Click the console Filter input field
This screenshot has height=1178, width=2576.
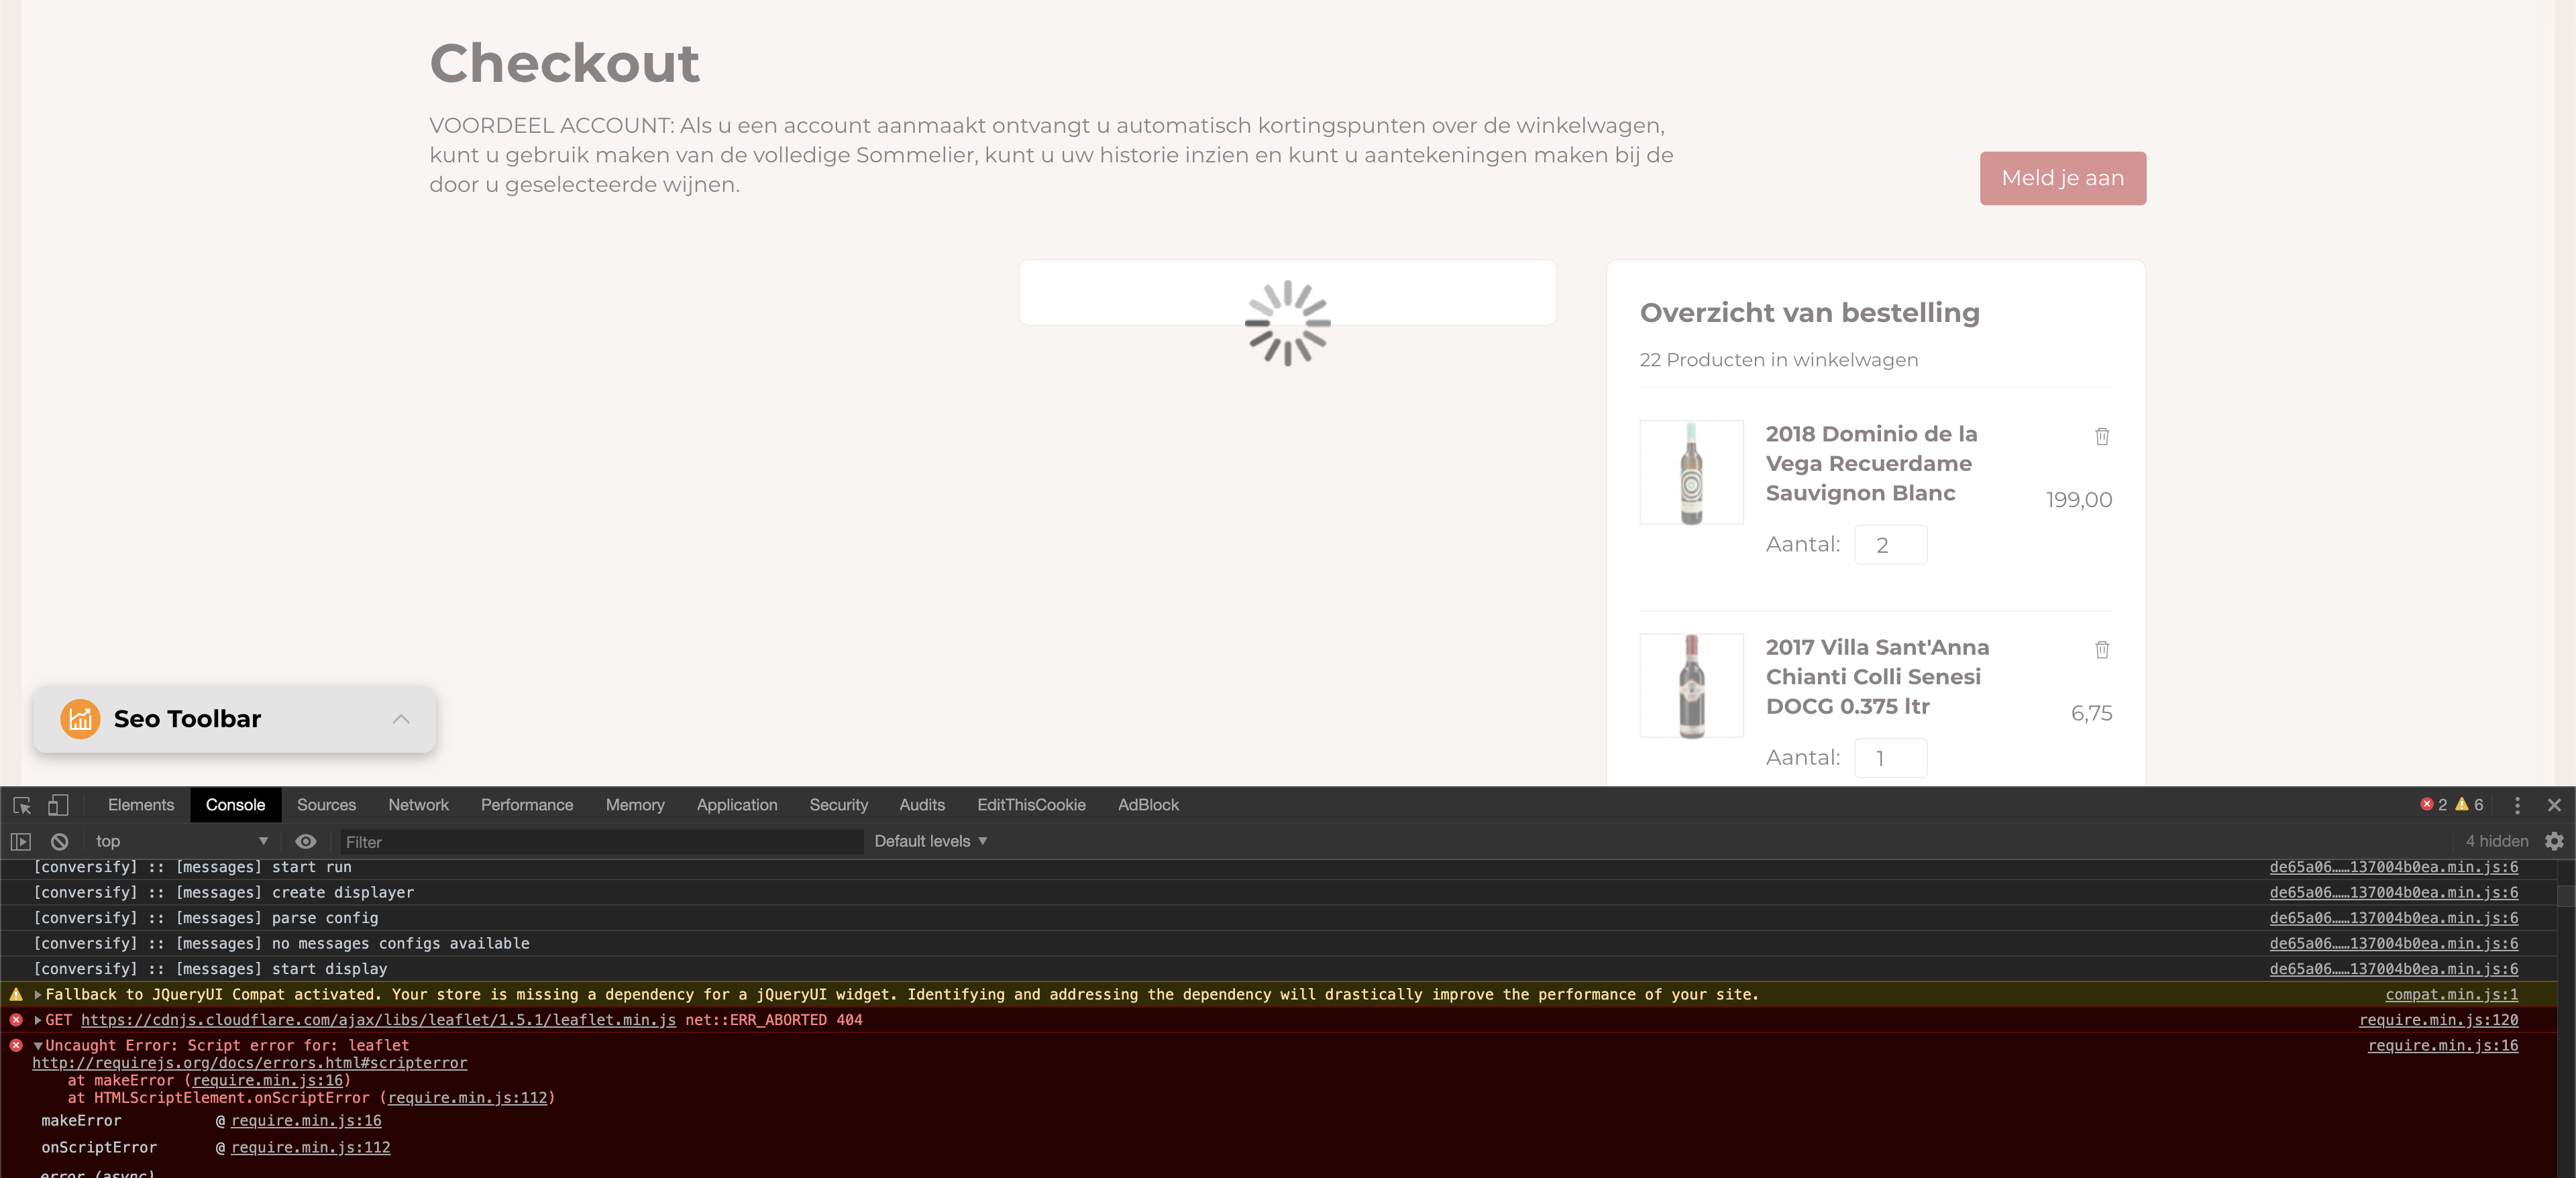coord(600,842)
